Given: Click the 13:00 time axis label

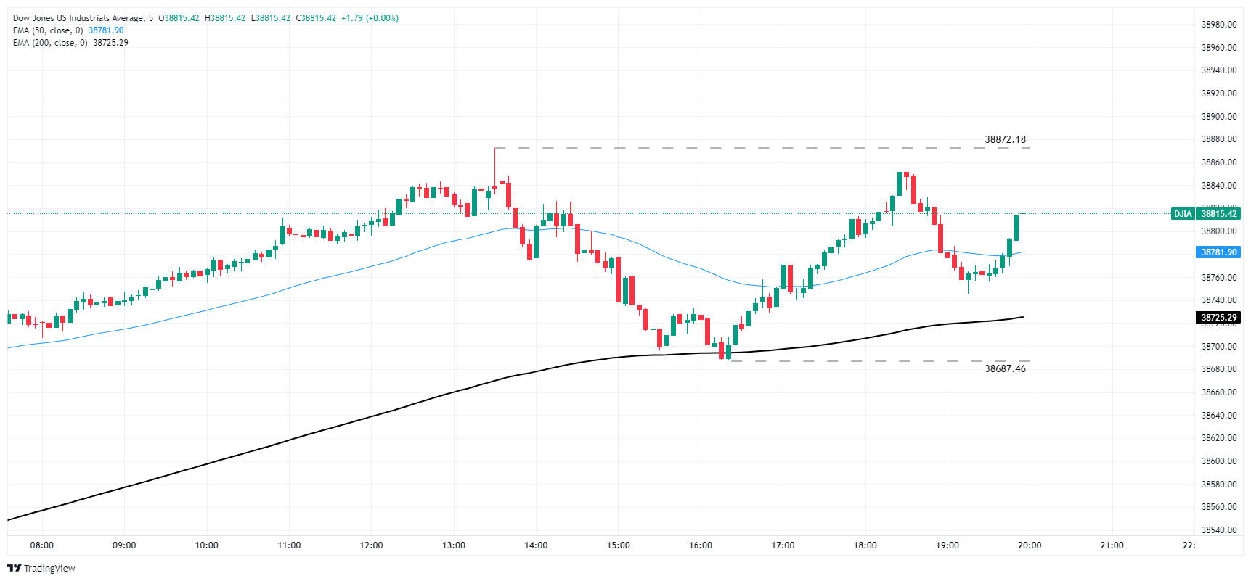Looking at the screenshot, I should click(x=454, y=545).
